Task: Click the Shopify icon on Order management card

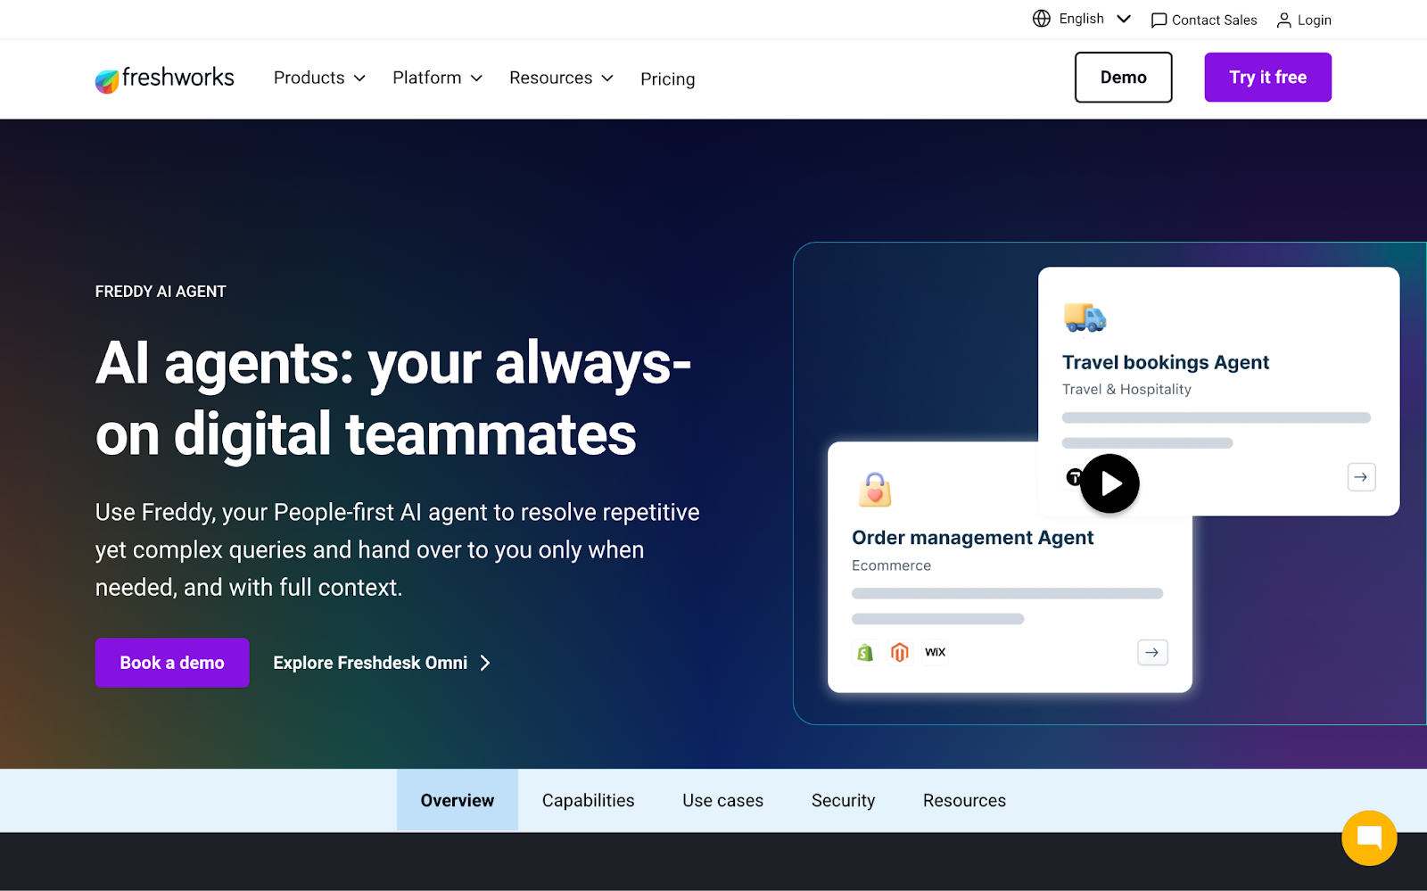Action: click(864, 653)
